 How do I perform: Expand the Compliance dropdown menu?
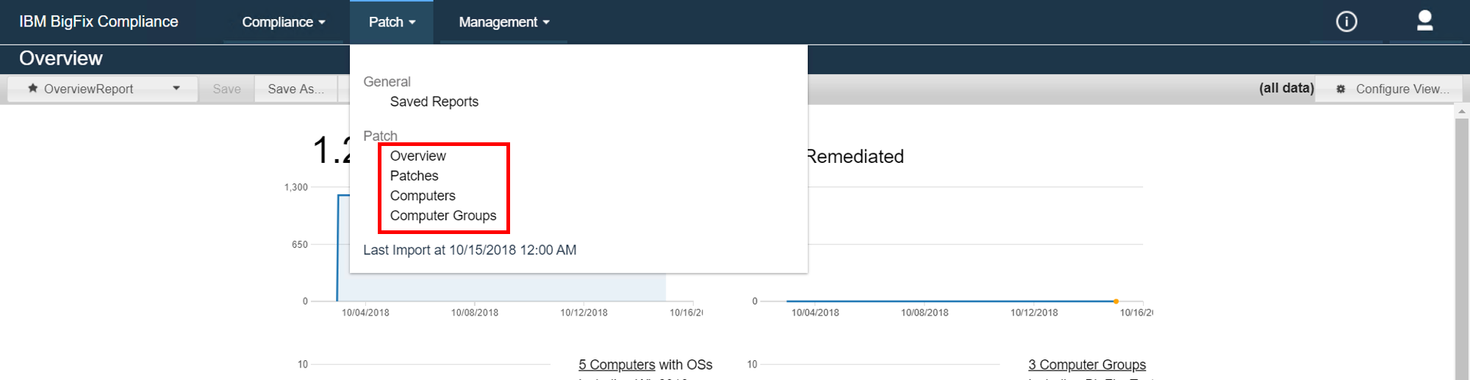coord(284,22)
